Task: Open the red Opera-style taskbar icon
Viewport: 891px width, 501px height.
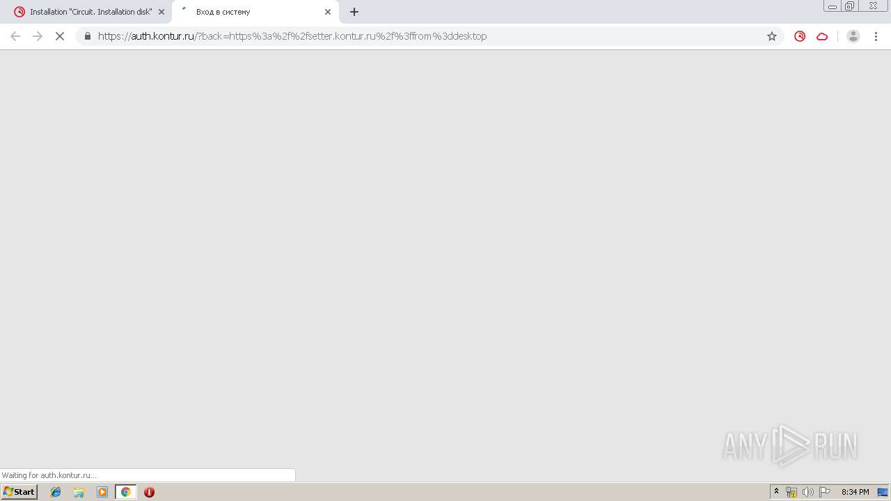Action: click(x=149, y=492)
